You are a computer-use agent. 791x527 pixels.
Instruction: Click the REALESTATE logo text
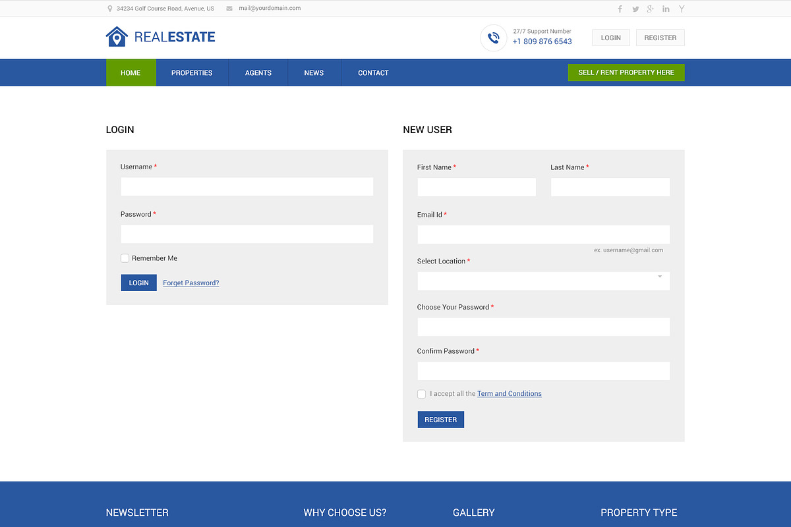[175, 38]
